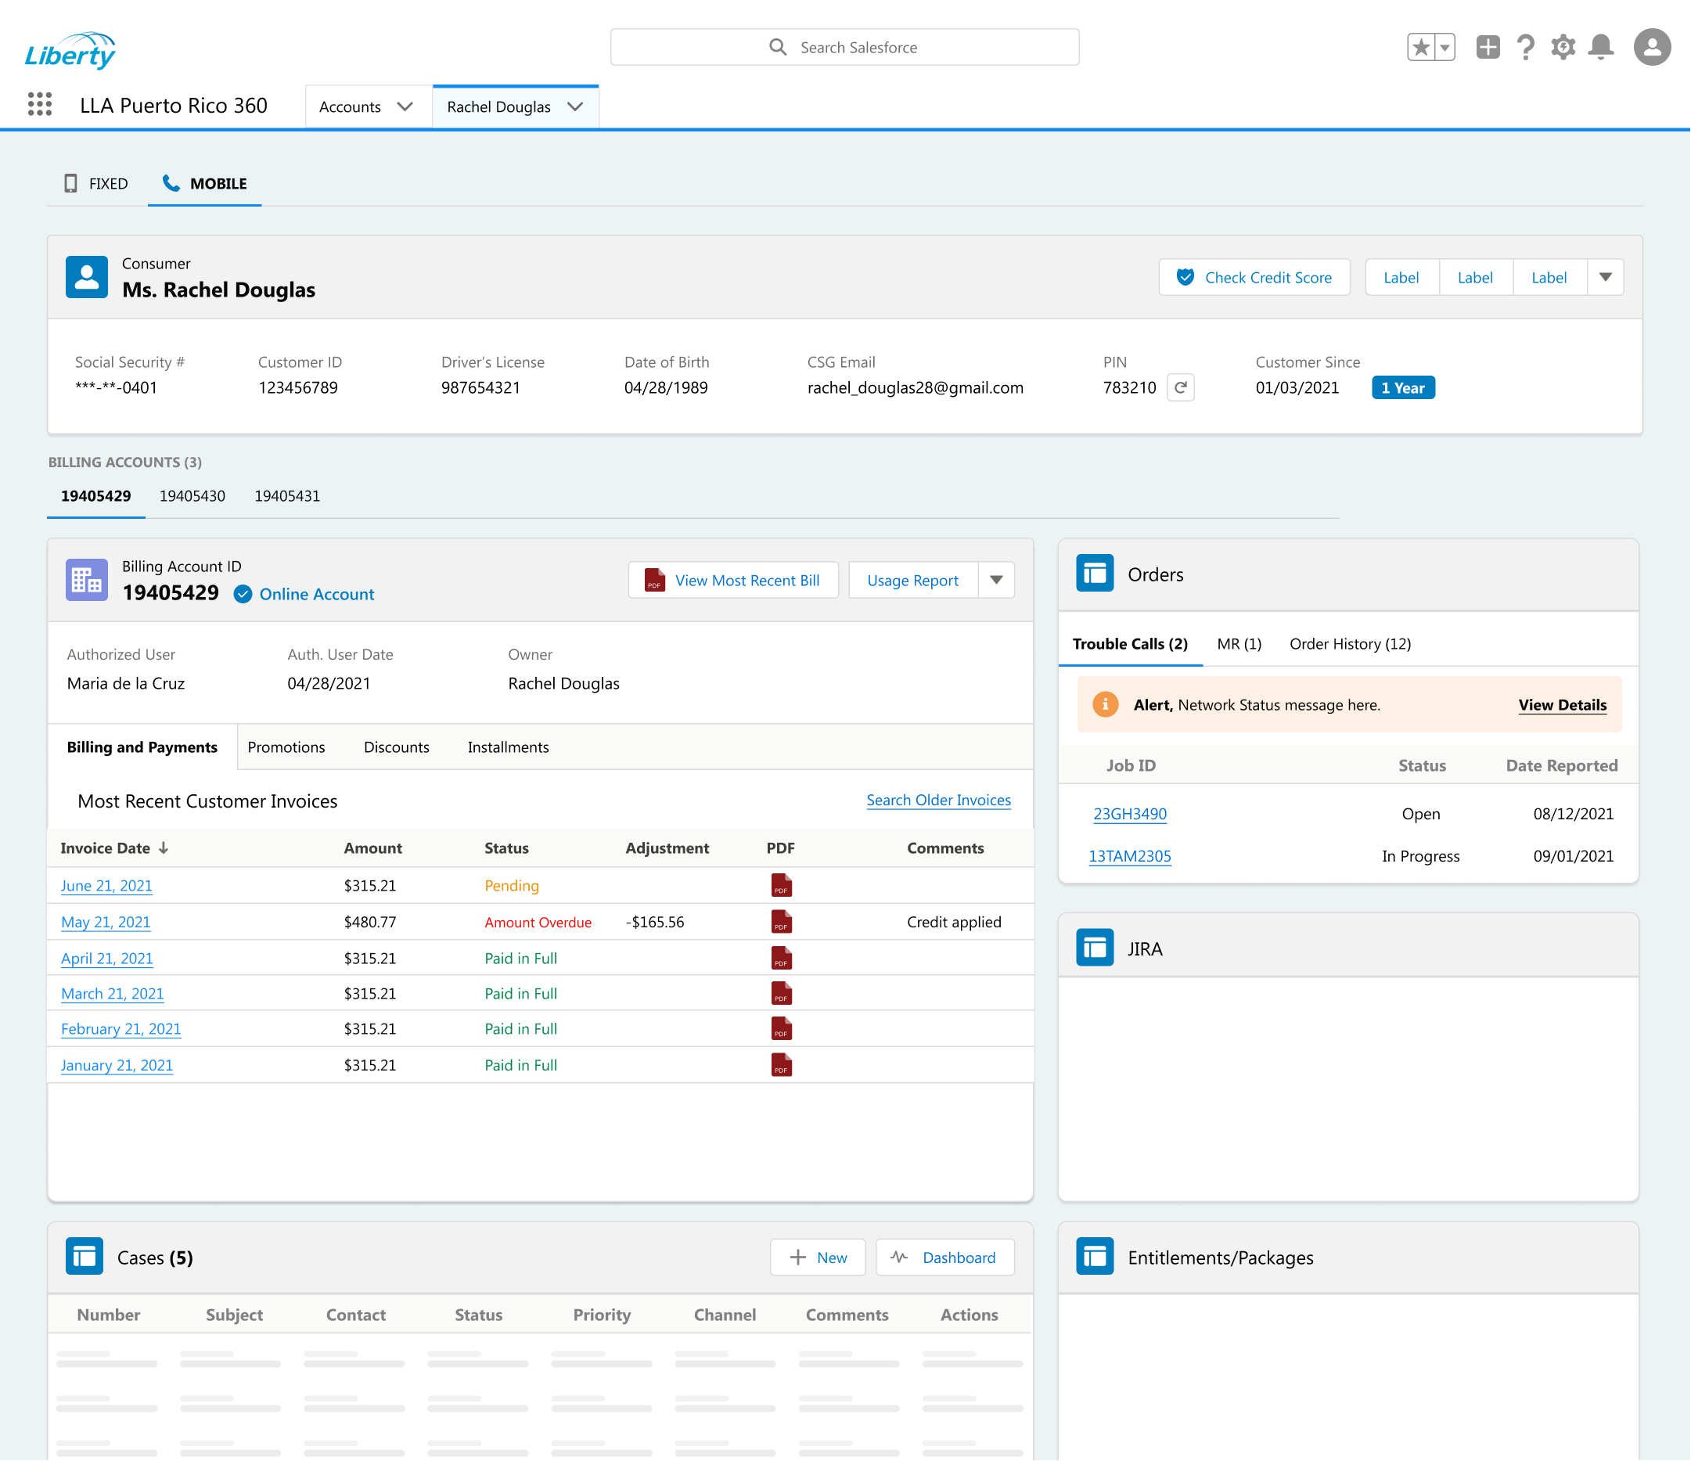Screen dimensions: 1691x1461
Task: Click the Orders panel icon
Action: (x=1096, y=574)
